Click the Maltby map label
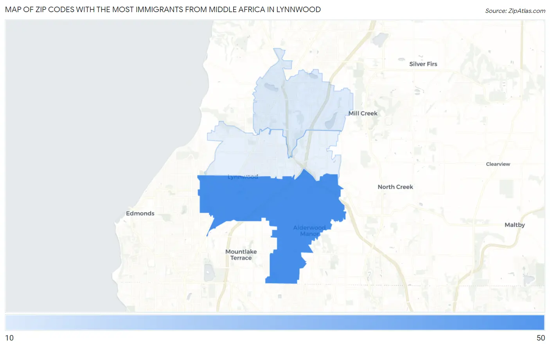 [x=515, y=225]
